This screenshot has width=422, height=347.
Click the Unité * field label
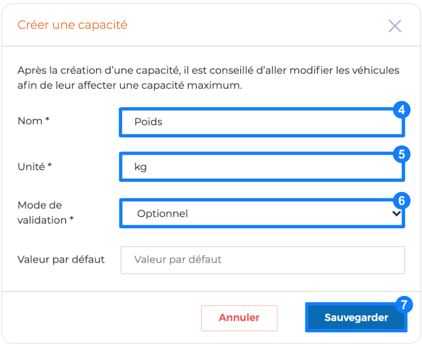34,167
